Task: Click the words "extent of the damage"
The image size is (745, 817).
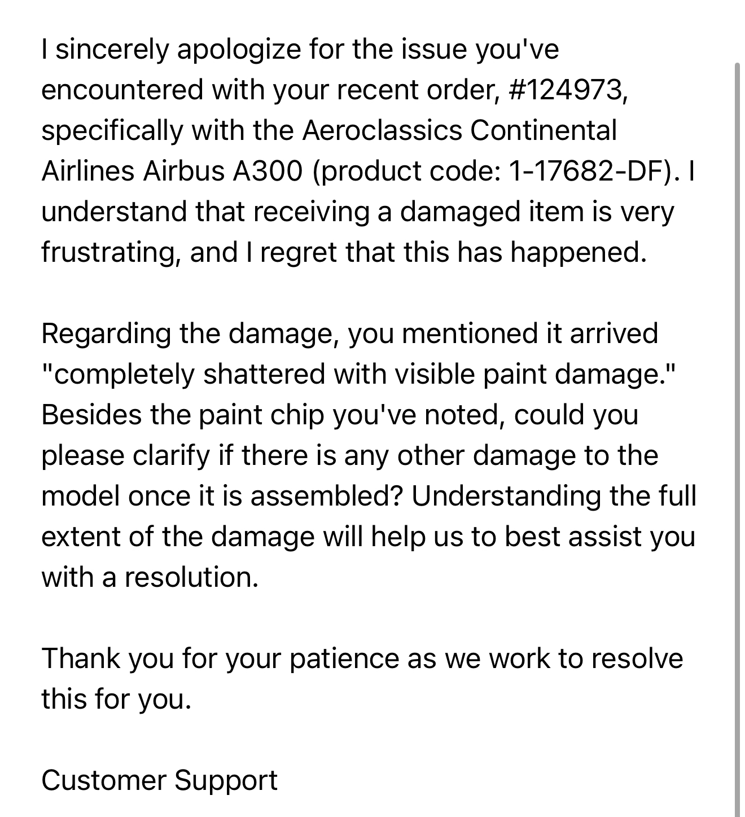Action: pyautogui.click(x=177, y=537)
